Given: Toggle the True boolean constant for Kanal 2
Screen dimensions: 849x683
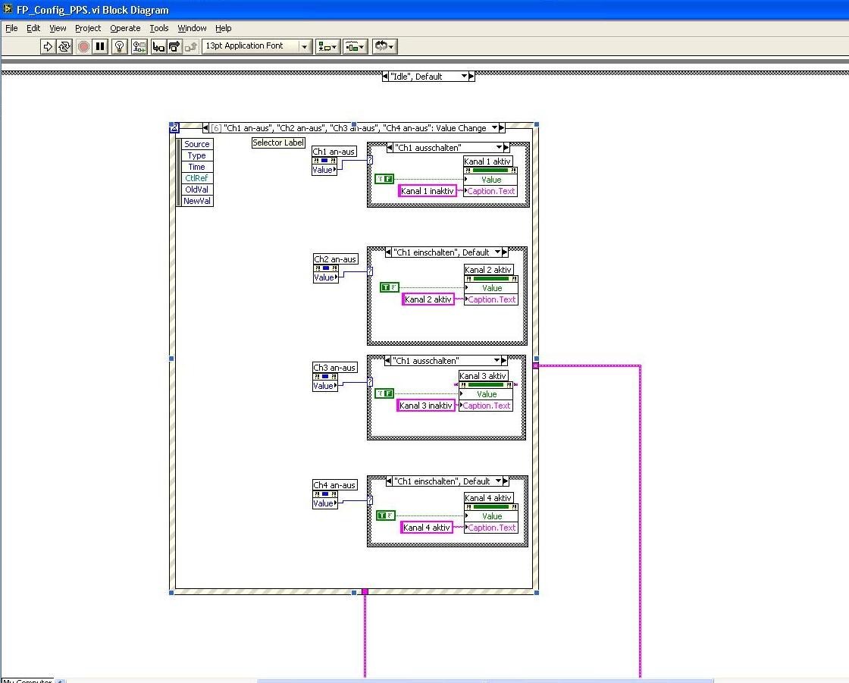Looking at the screenshot, I should click(390, 287).
